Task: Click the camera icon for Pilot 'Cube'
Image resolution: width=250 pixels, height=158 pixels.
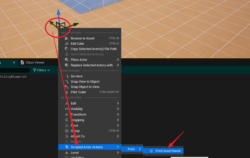Action: [67, 92]
